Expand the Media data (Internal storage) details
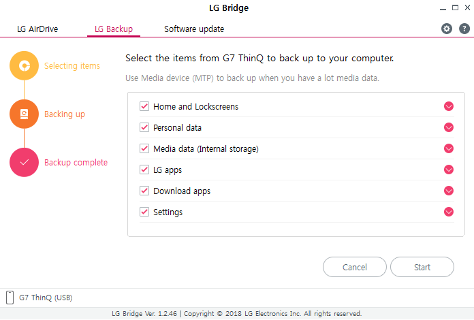 [x=449, y=148]
